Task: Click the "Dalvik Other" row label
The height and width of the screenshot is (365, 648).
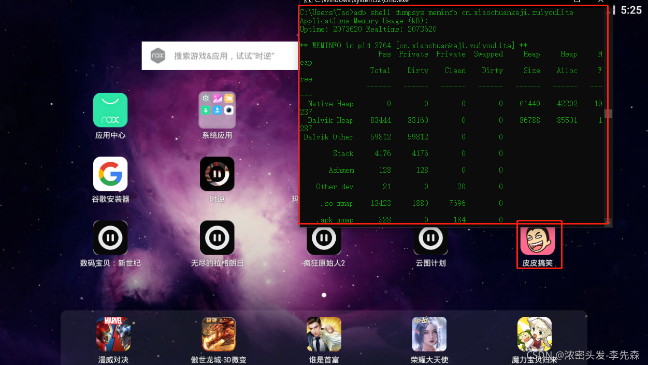Action: point(328,137)
